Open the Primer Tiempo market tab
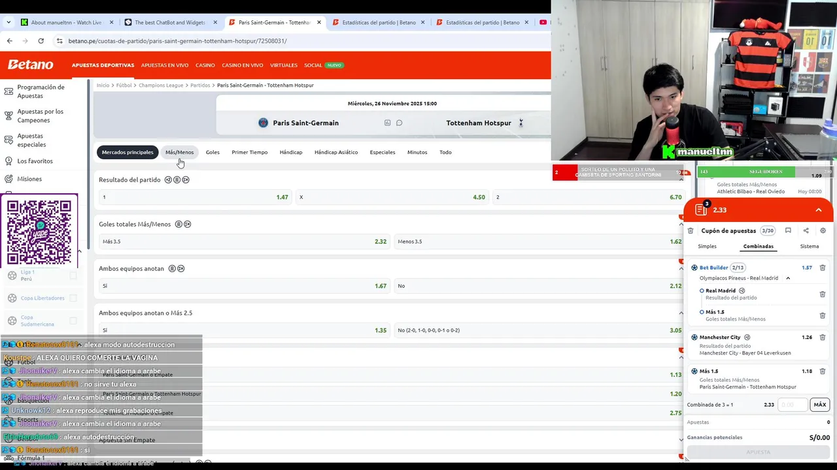Image resolution: width=837 pixels, height=470 pixels. [249, 152]
